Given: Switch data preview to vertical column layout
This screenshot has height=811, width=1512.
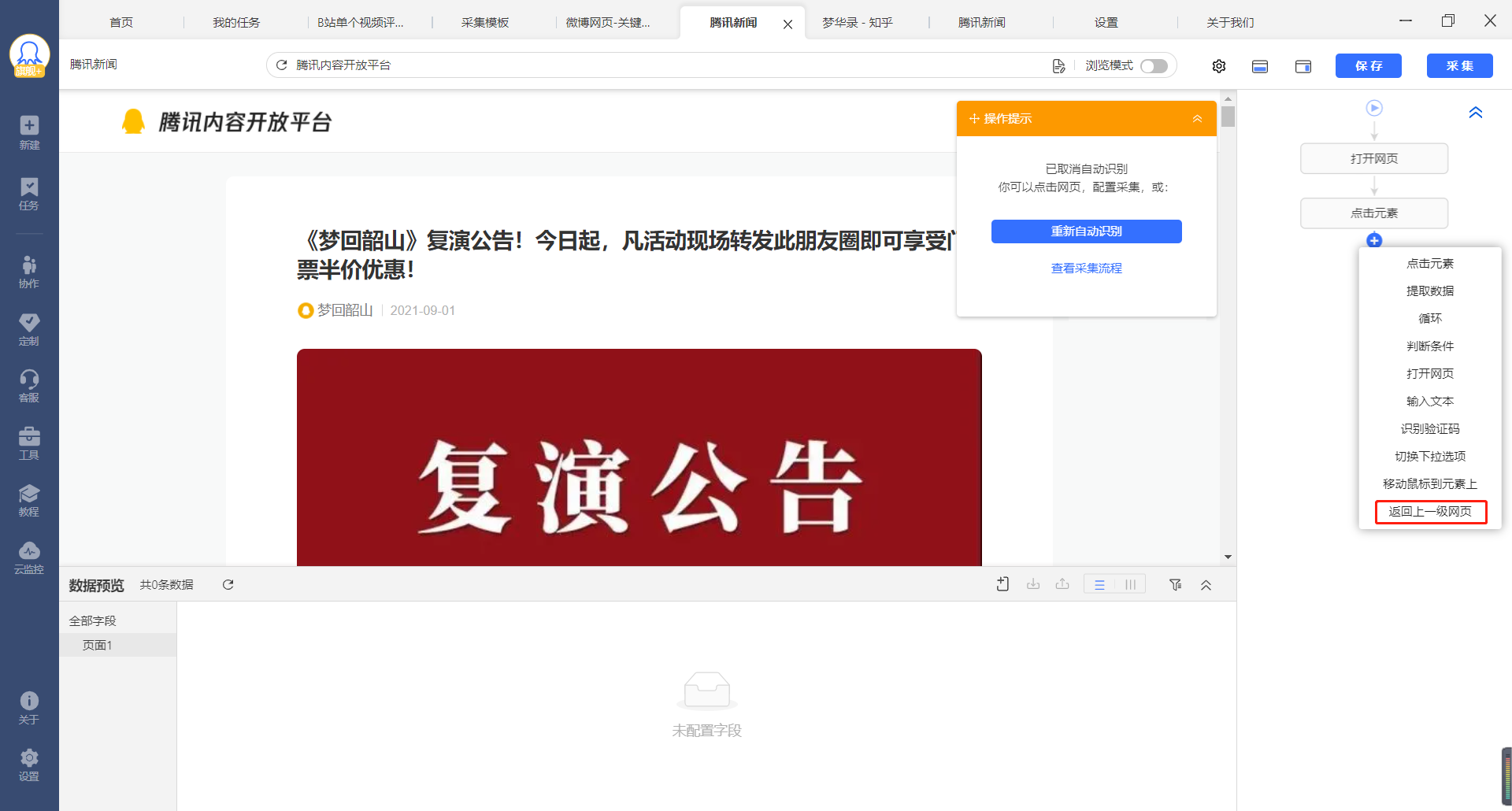Looking at the screenshot, I should [1130, 584].
